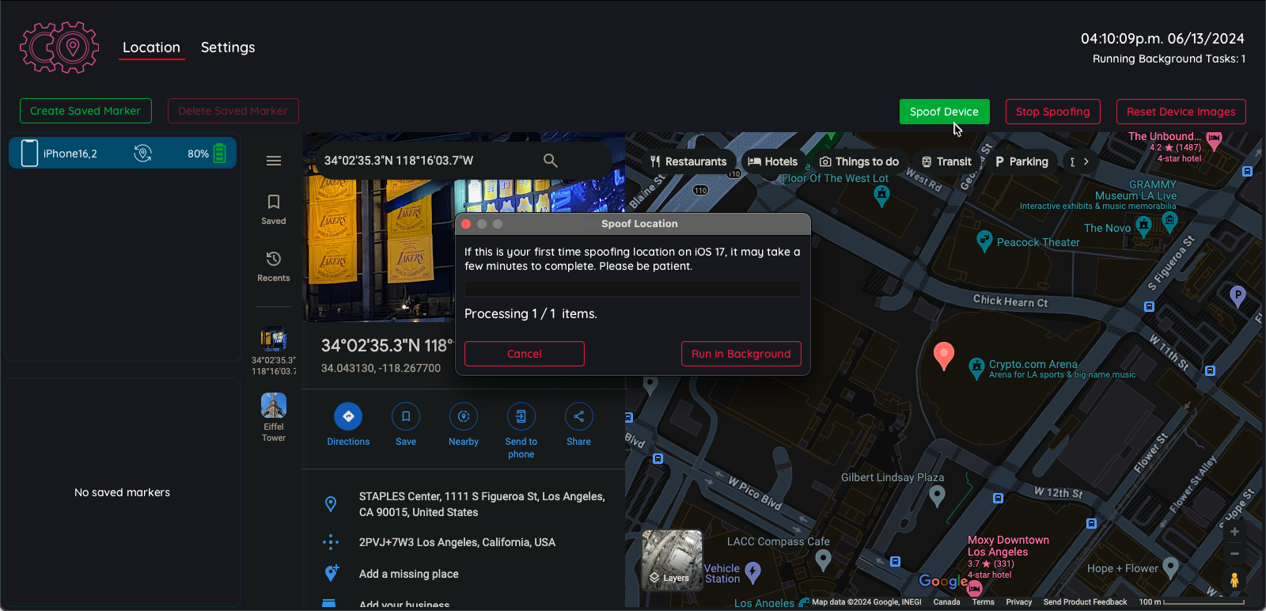Click Send Product Feedback link
Screen dimensions: 1266x611
(x=1085, y=602)
